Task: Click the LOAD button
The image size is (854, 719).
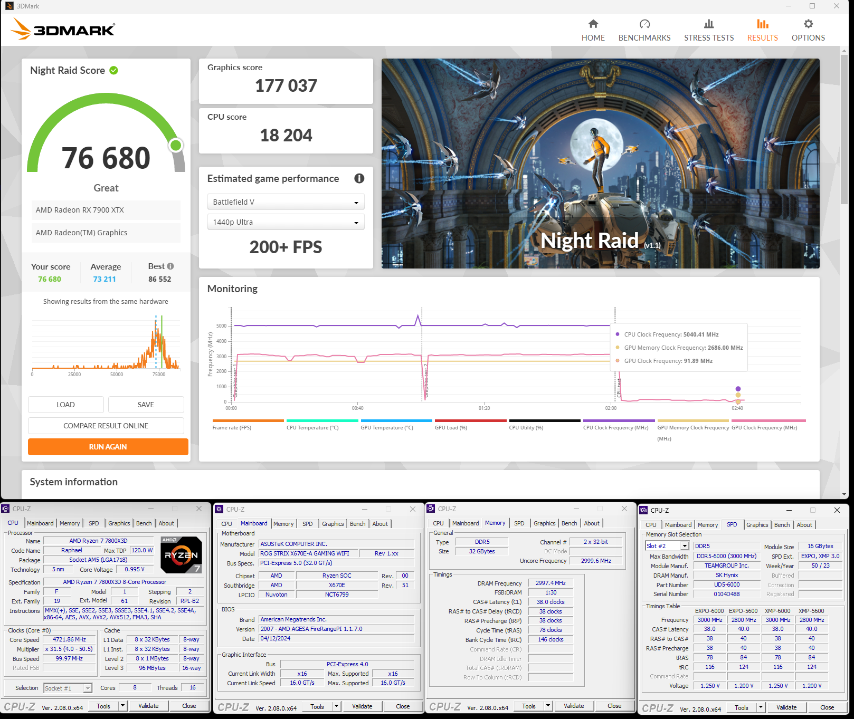Action: [x=65, y=405]
